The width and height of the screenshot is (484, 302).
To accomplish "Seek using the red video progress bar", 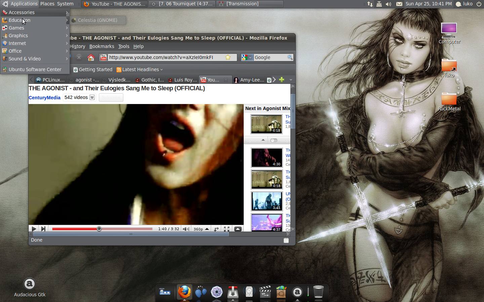I will (x=102, y=229).
